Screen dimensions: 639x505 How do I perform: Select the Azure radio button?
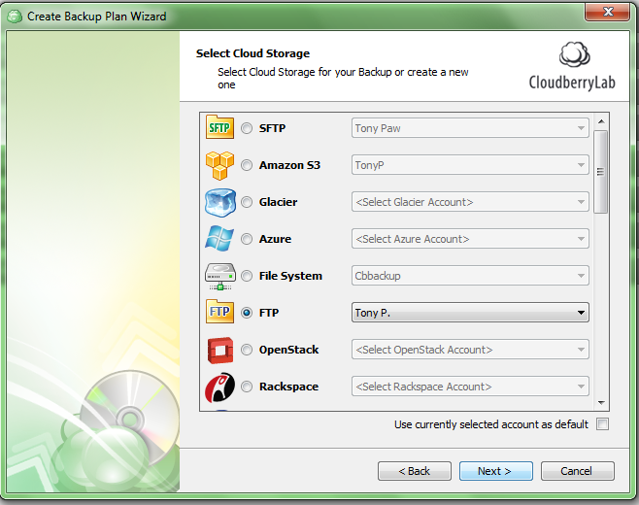(x=247, y=239)
